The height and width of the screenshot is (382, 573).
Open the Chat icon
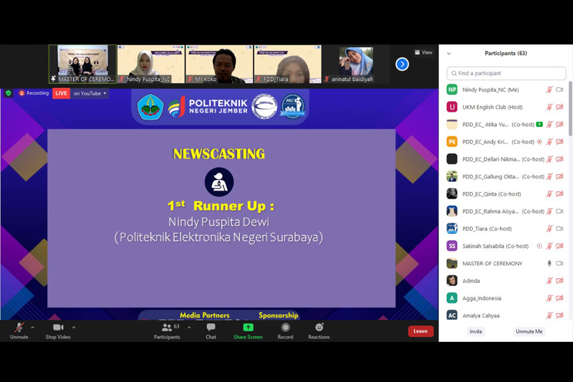coord(211,327)
